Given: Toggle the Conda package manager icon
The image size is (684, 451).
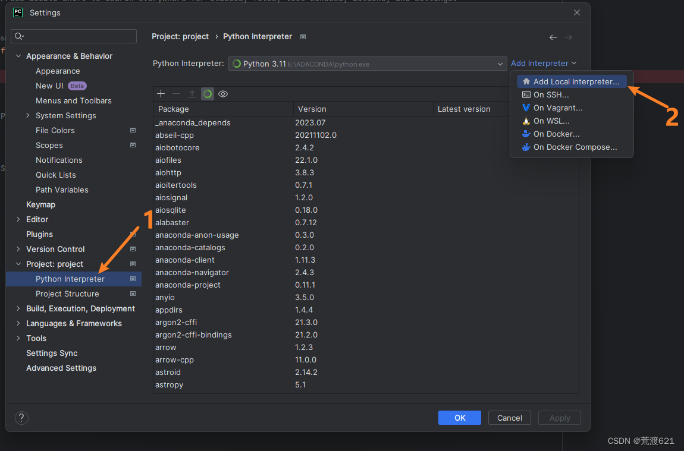Looking at the screenshot, I should tap(208, 94).
